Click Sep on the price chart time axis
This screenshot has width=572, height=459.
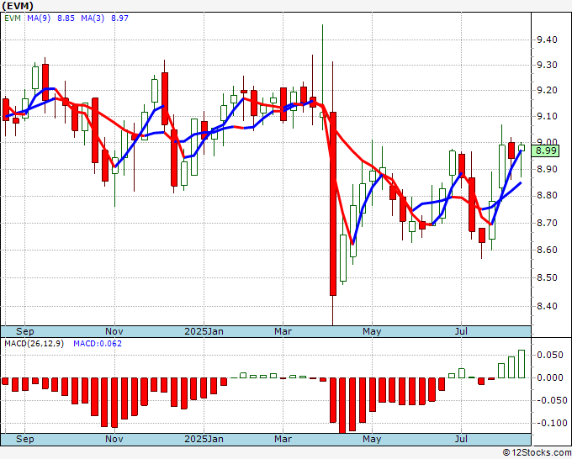[x=24, y=331]
